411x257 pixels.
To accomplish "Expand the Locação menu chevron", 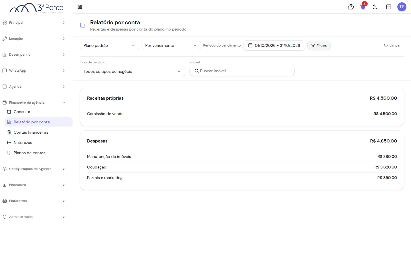I will [64, 39].
